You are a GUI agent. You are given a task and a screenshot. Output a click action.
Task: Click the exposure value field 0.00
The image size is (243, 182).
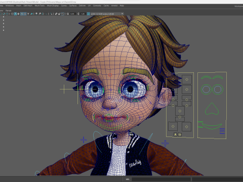pos(72,14)
